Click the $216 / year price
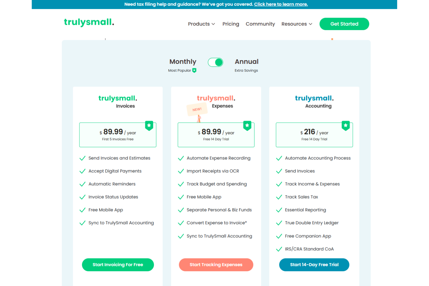The image size is (429, 286). coord(314,132)
